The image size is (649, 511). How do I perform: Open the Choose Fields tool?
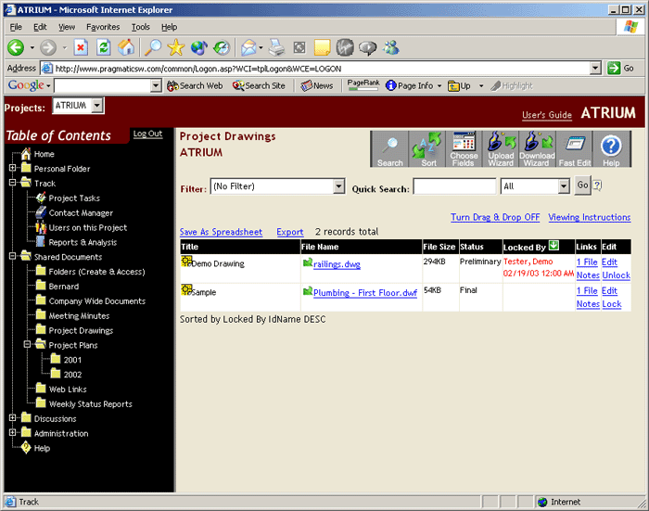point(464,148)
